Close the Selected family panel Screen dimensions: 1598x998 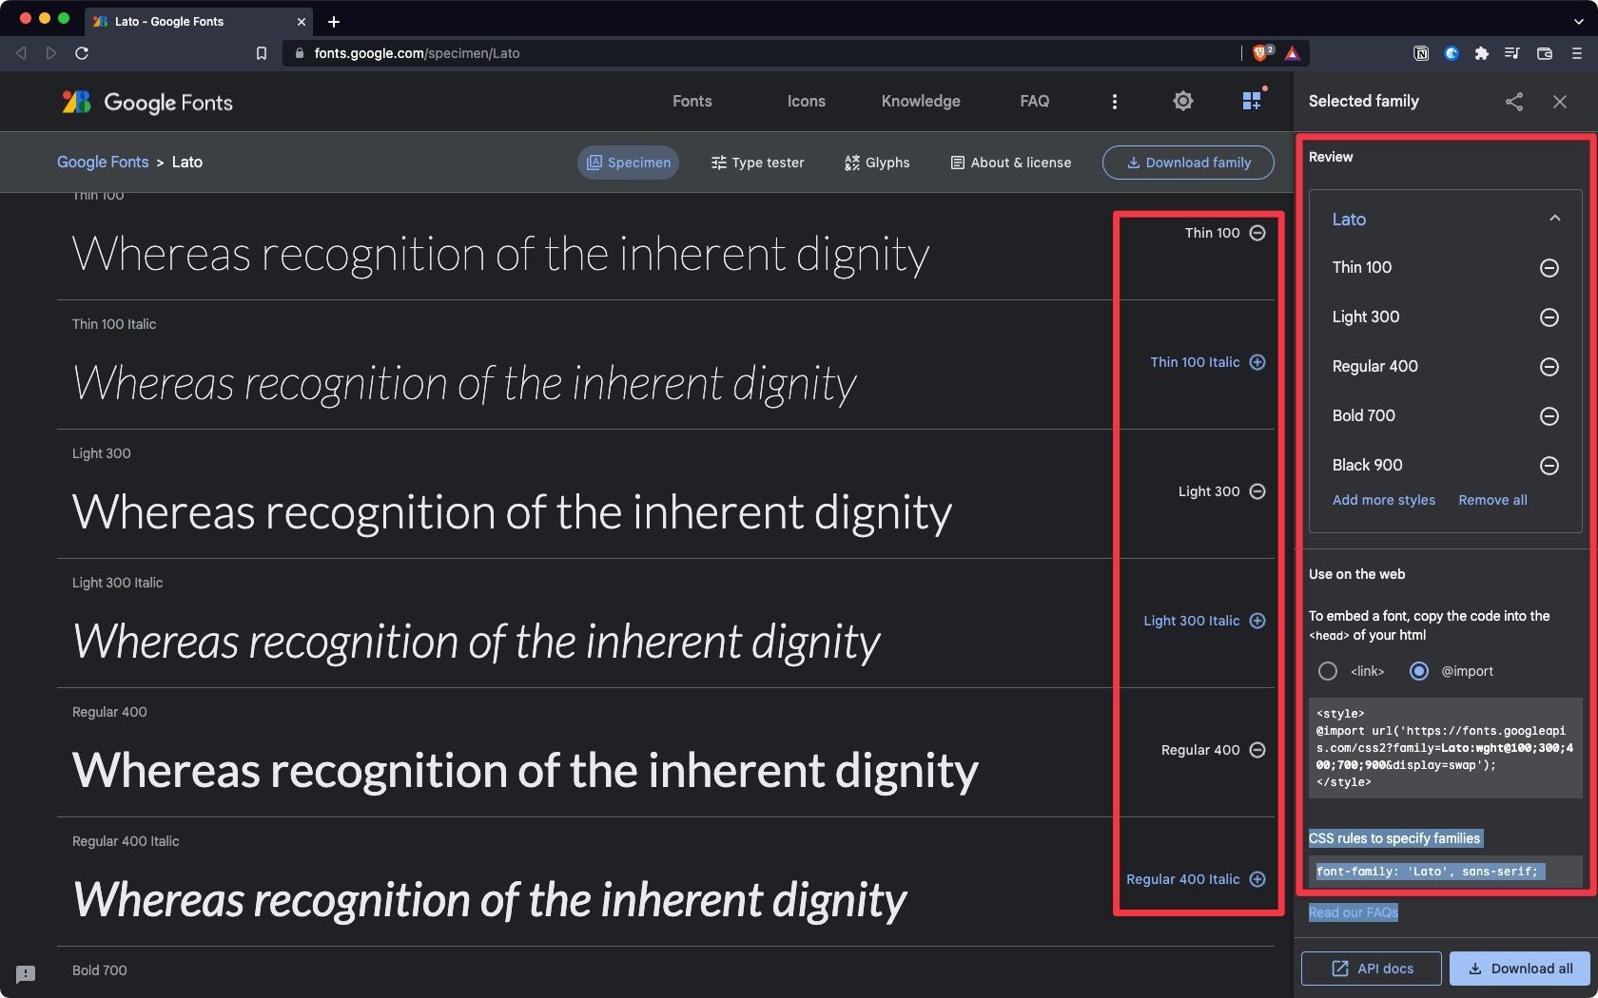(x=1560, y=102)
